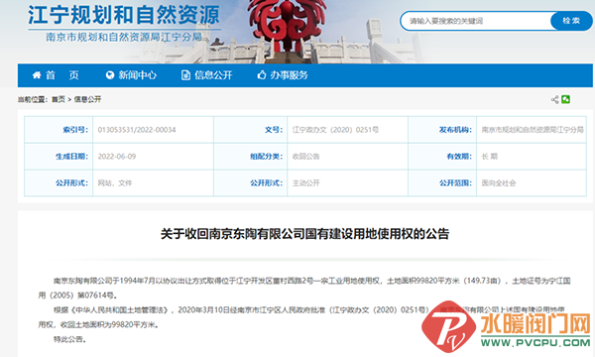Click the announcement title heading
This screenshot has width=595, height=357.
tap(305, 234)
